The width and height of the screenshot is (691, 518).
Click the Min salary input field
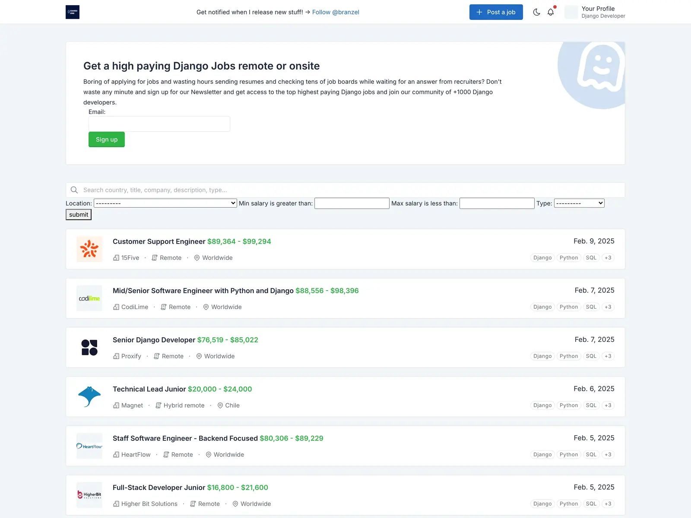point(352,203)
